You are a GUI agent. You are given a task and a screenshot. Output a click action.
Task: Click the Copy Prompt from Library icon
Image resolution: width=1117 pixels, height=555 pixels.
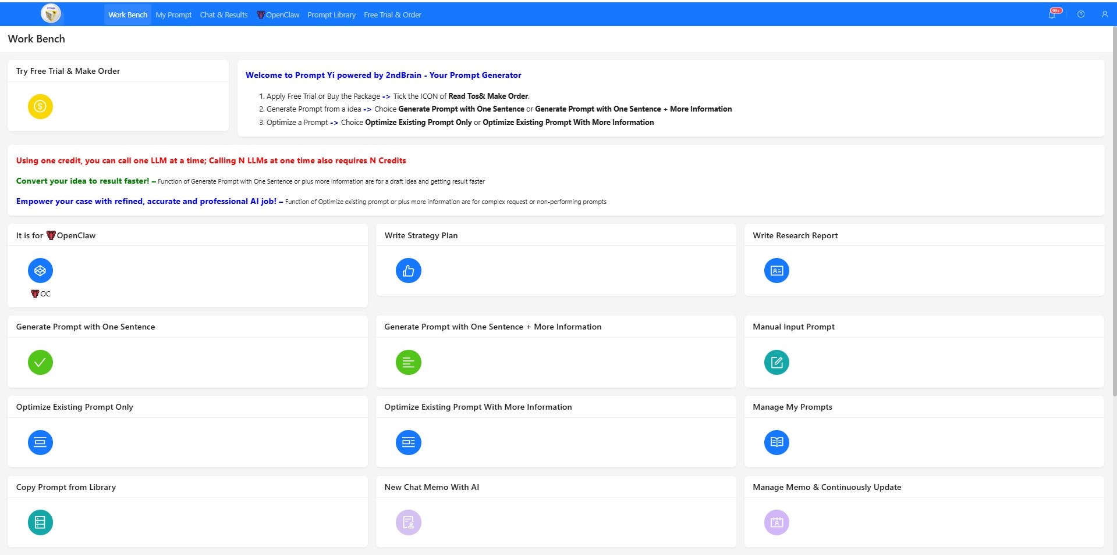pos(40,522)
